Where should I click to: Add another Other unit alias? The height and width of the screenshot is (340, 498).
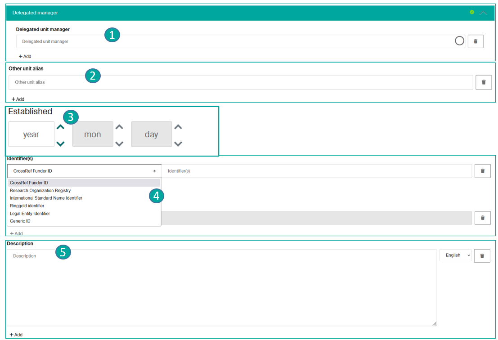pyautogui.click(x=18, y=99)
